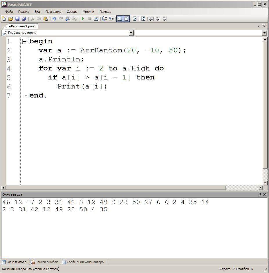The image size is (269, 273).
Task: Open the Глобальные имена dropdown
Action: 131,33
